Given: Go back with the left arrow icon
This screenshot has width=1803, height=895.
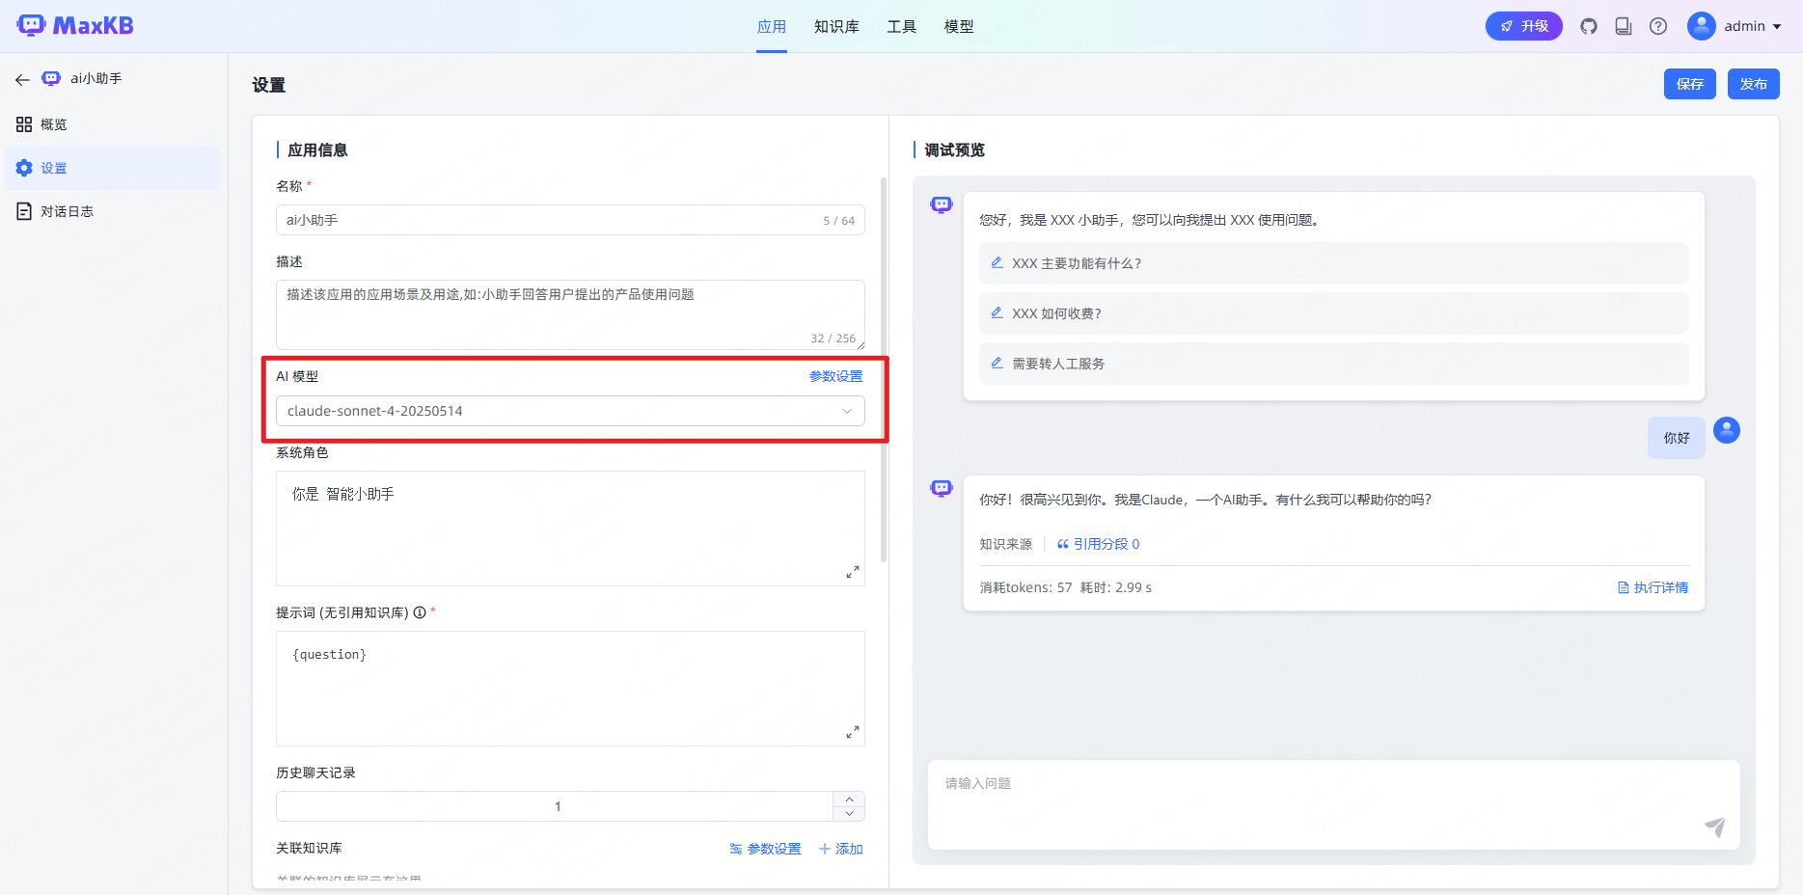Looking at the screenshot, I should click(x=22, y=79).
